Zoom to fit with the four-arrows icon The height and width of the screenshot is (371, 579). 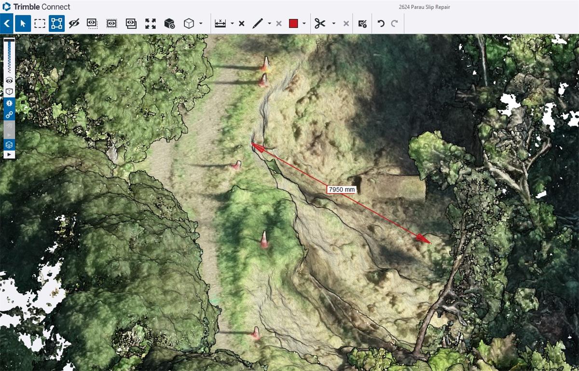click(150, 23)
